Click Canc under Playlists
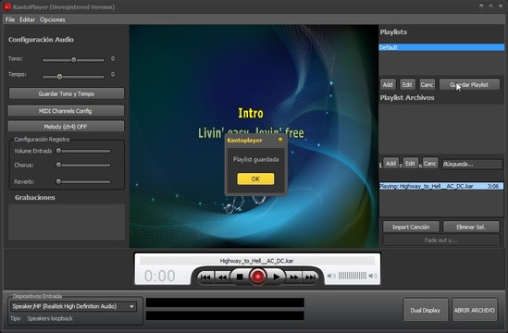The height and width of the screenshot is (333, 508). [427, 84]
